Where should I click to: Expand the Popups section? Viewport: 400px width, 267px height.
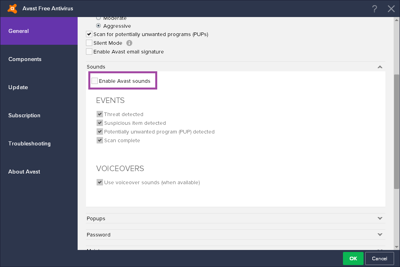click(x=380, y=218)
